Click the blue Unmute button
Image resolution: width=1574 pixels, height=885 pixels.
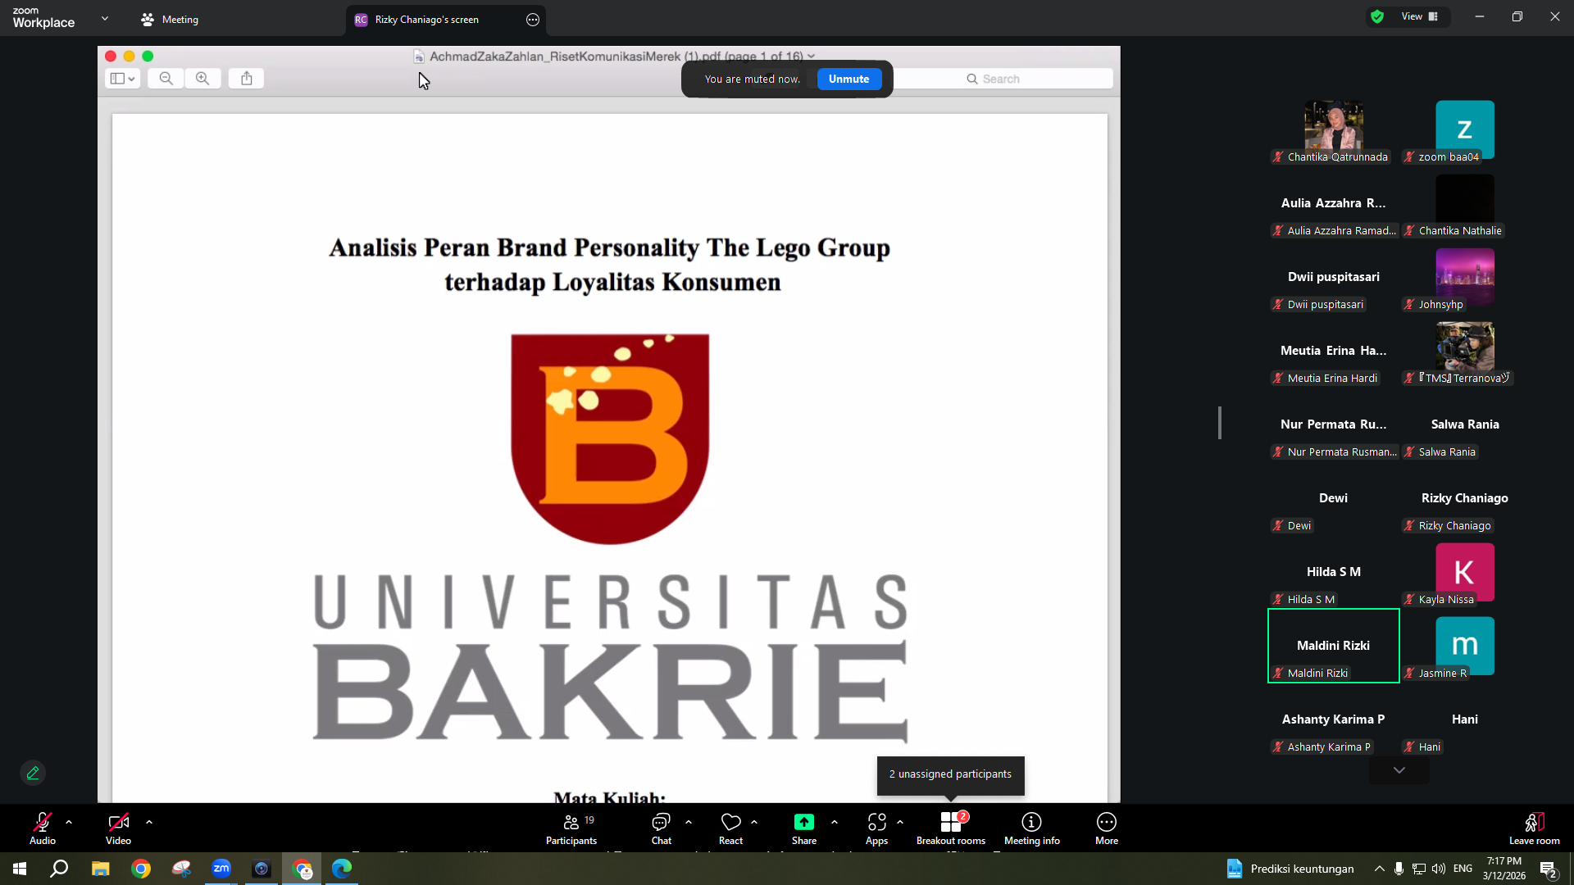(848, 79)
